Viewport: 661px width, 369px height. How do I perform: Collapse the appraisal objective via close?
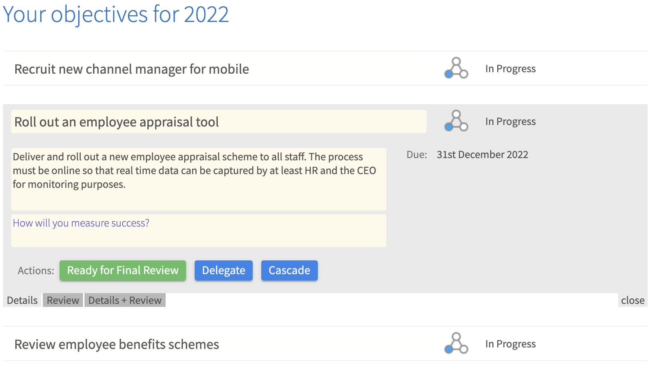[632, 300]
